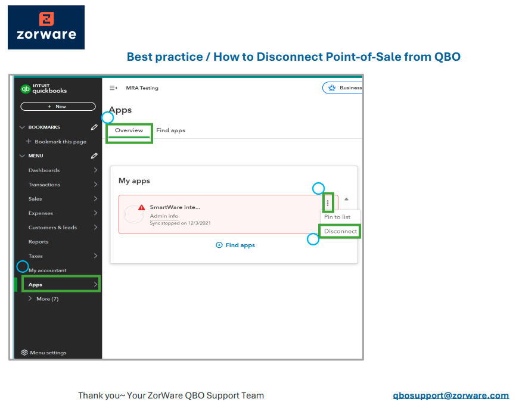Click the qbosupport@zorware.com email link
The height and width of the screenshot is (408, 516).
[451, 395]
